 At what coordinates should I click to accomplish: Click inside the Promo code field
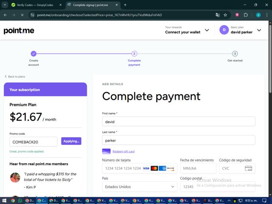34,142
